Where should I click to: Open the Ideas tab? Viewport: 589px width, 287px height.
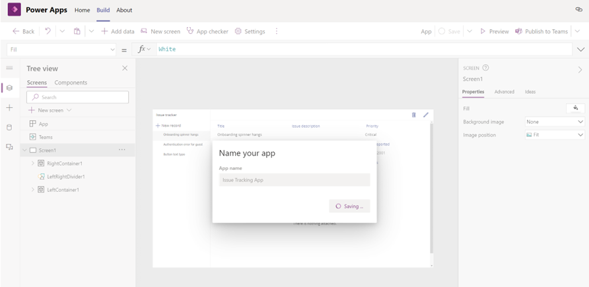[x=530, y=92]
